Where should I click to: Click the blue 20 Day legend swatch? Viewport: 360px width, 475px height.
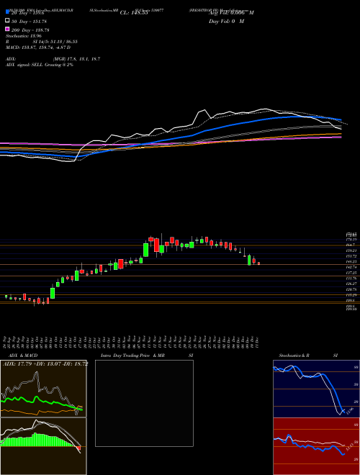point(7,12)
